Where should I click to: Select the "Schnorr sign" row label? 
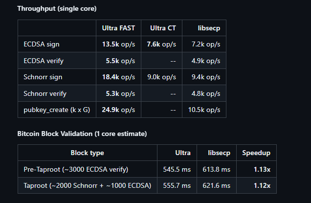(x=43, y=77)
